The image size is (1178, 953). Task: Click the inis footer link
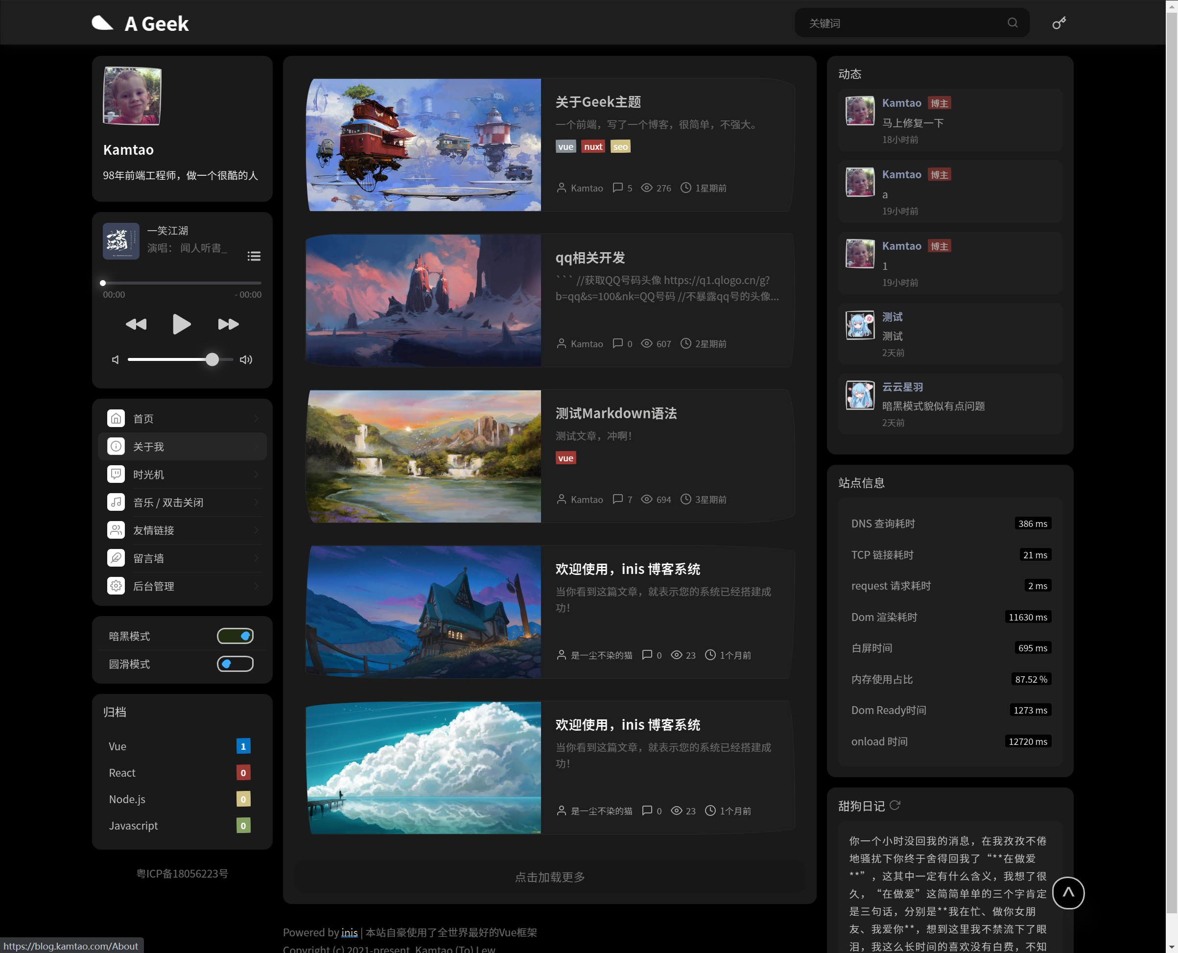pos(349,932)
